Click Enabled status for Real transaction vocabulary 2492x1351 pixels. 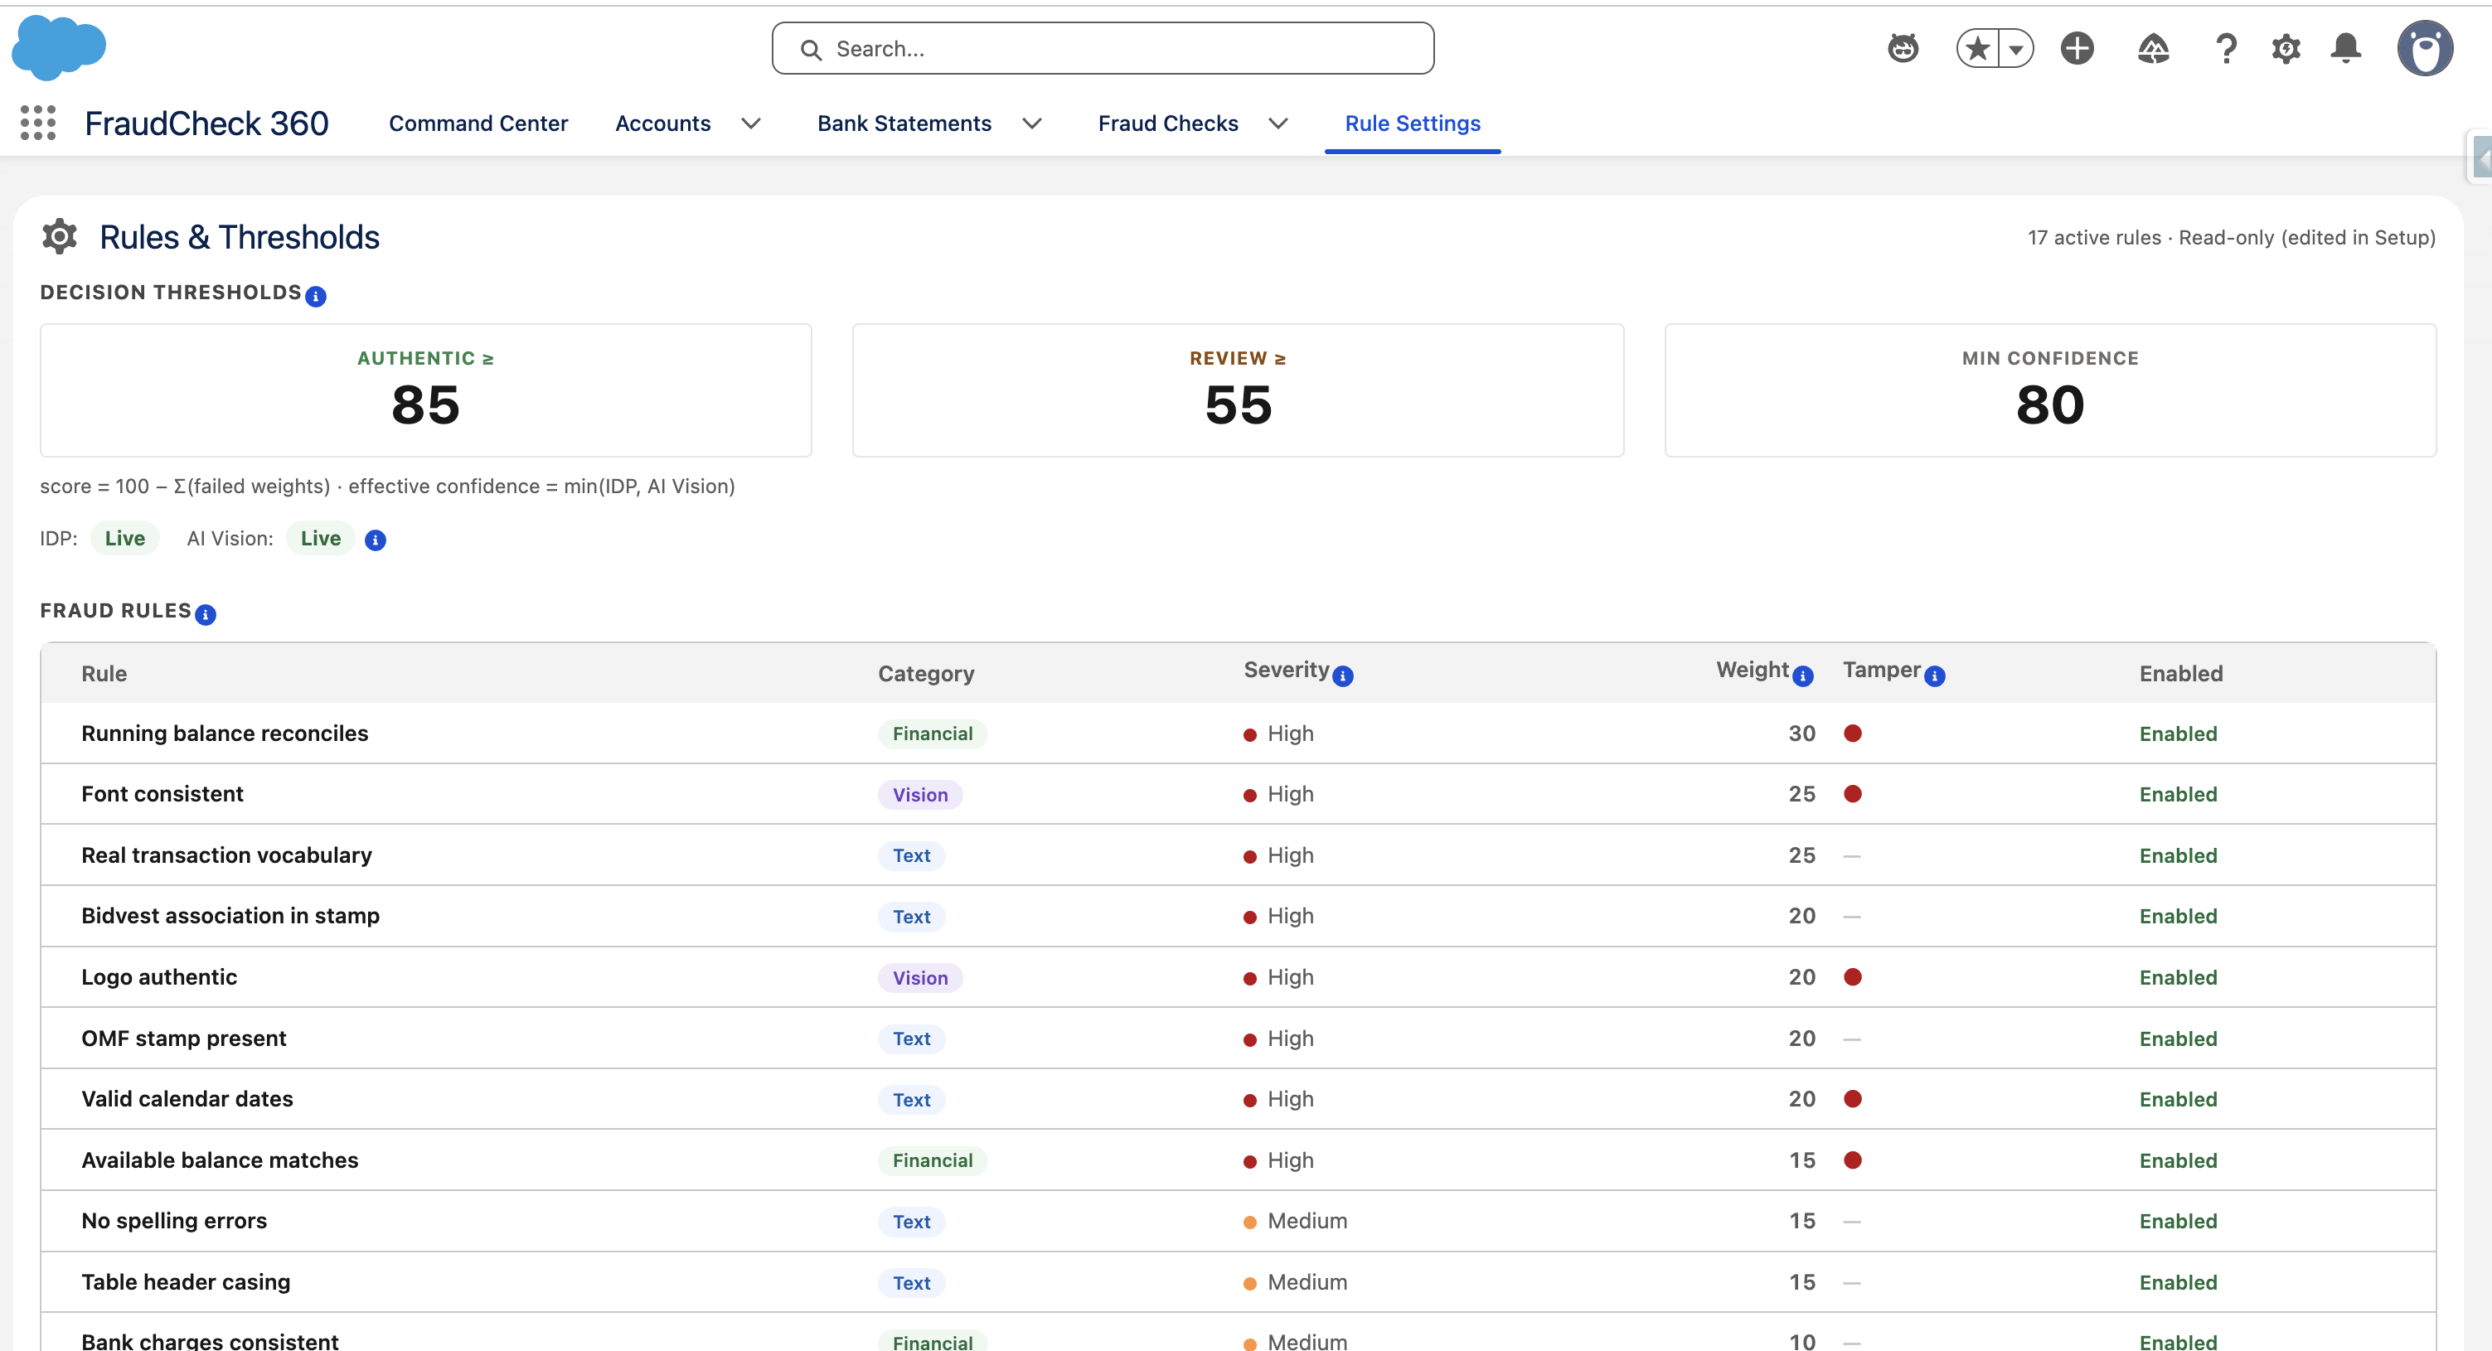[x=2178, y=856]
